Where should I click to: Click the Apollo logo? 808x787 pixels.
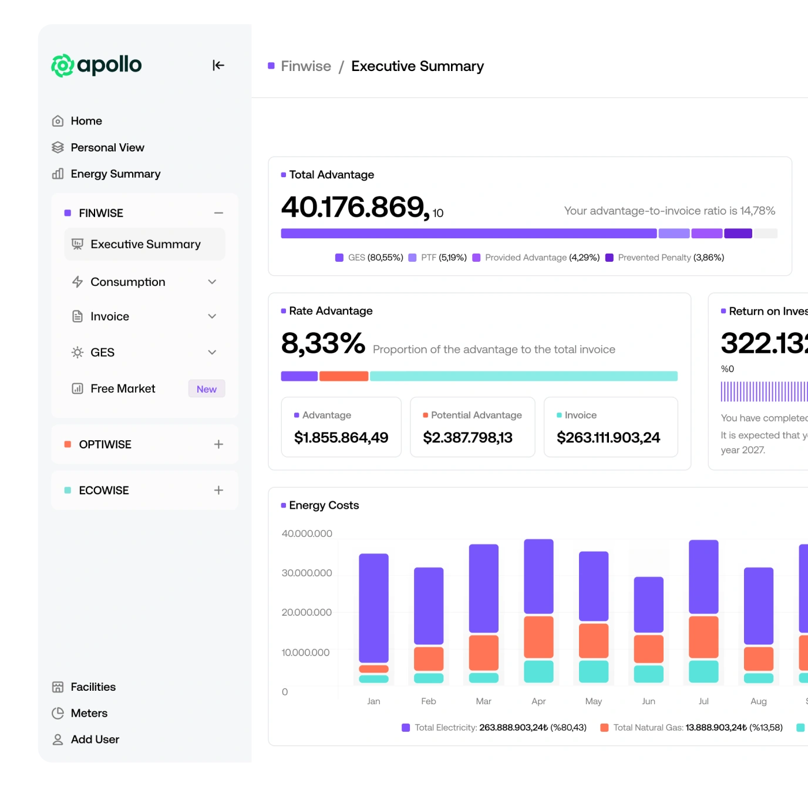coord(97,65)
